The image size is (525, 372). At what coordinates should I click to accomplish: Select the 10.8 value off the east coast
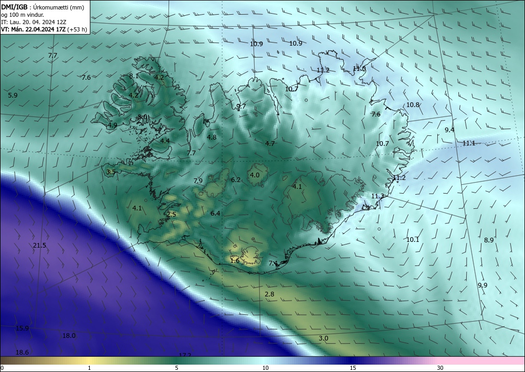[x=413, y=105]
